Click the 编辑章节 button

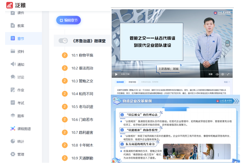69,20
